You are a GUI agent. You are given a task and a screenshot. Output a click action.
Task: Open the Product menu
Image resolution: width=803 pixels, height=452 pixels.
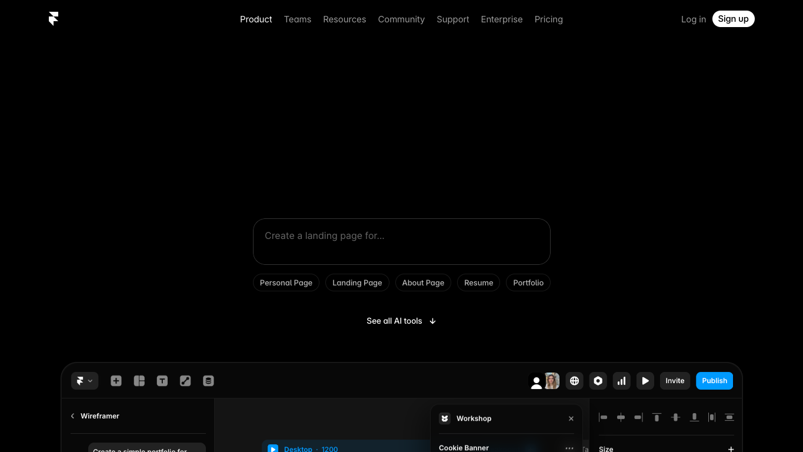tap(256, 19)
